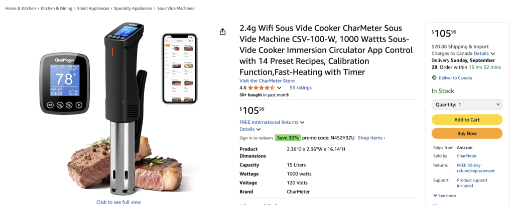Viewport: 514px width, 205px height.
Task: Visit the CharMeter Store link
Action: point(267,80)
